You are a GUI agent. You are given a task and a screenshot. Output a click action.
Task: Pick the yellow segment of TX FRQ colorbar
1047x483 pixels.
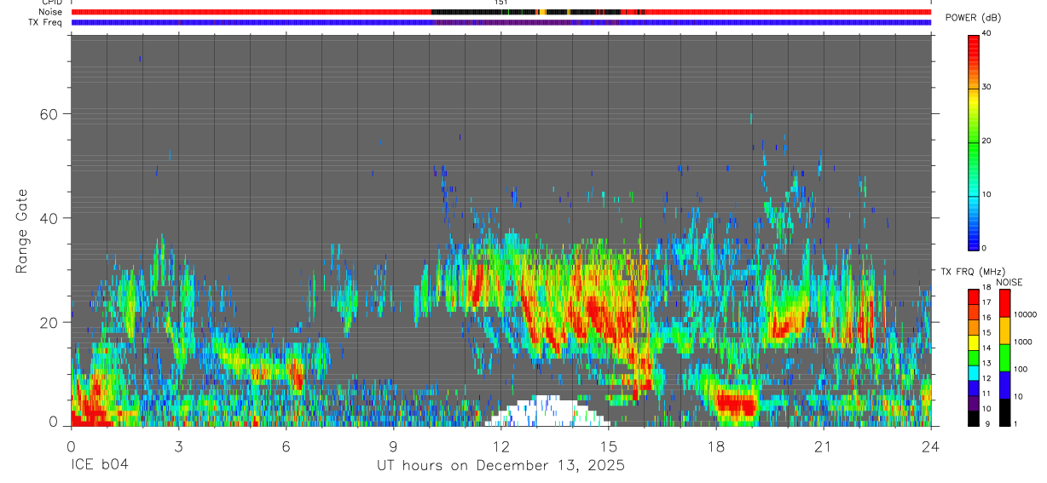(974, 342)
